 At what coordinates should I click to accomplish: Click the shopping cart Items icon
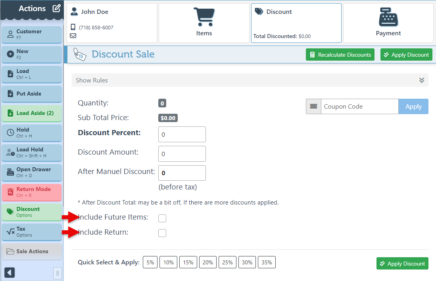point(204,17)
